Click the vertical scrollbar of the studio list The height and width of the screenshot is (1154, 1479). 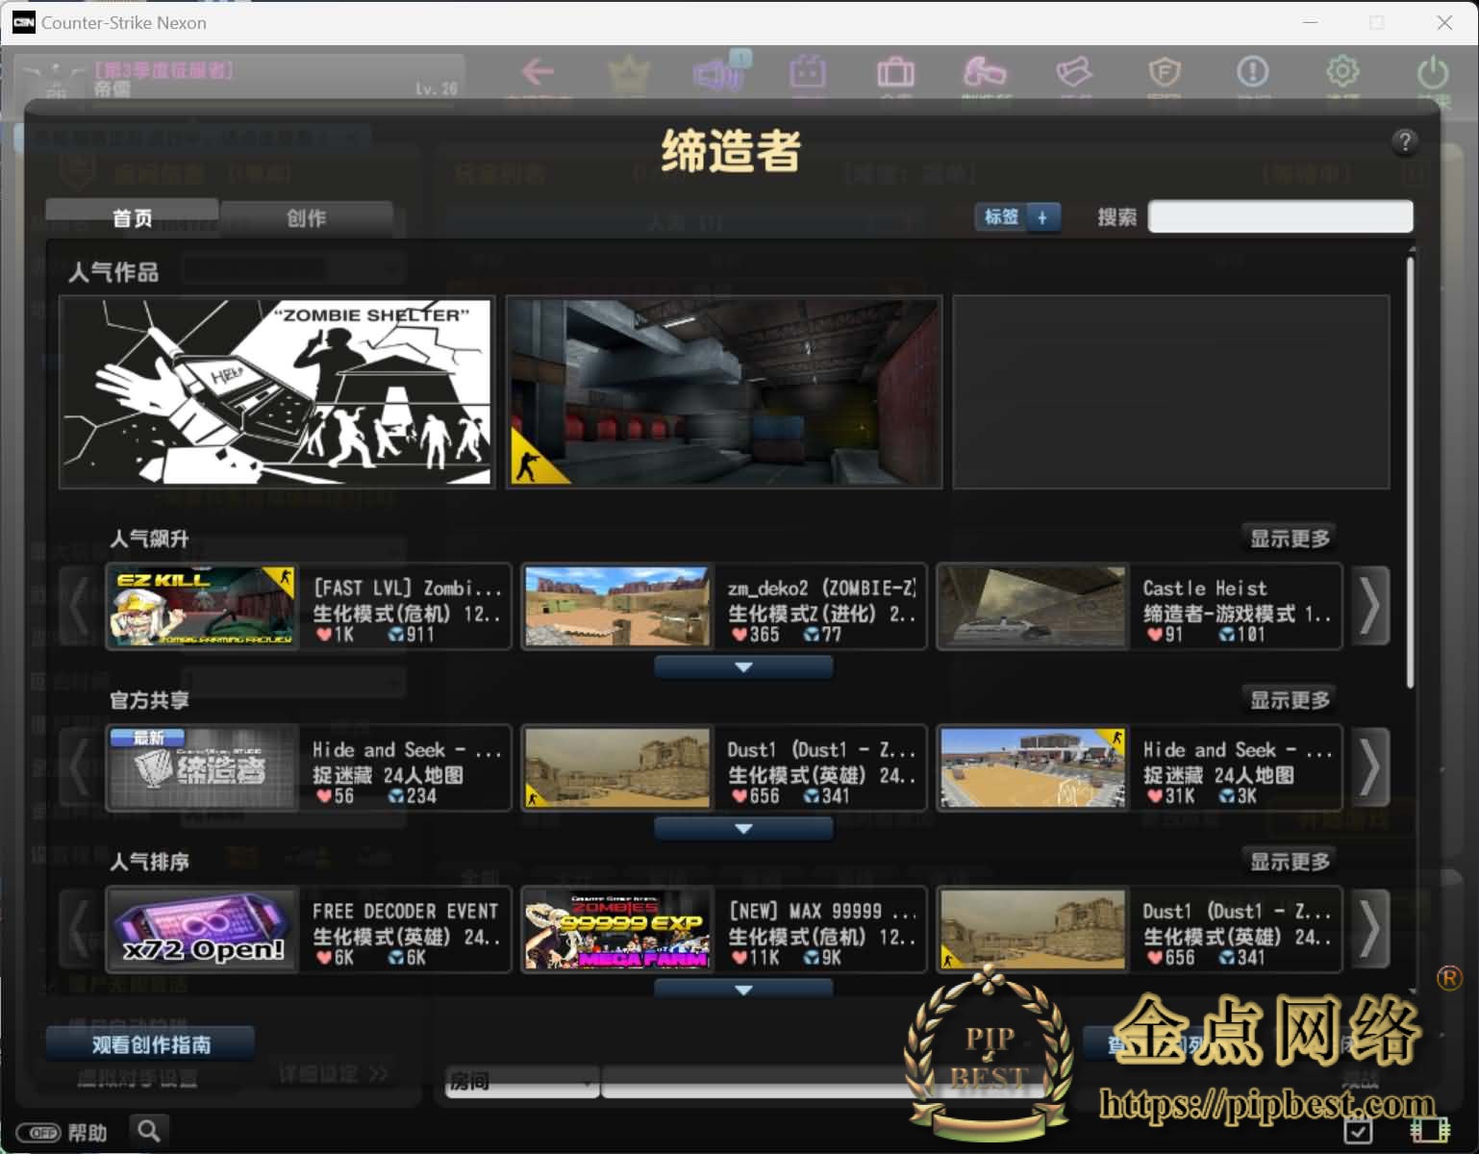pyautogui.click(x=1411, y=471)
